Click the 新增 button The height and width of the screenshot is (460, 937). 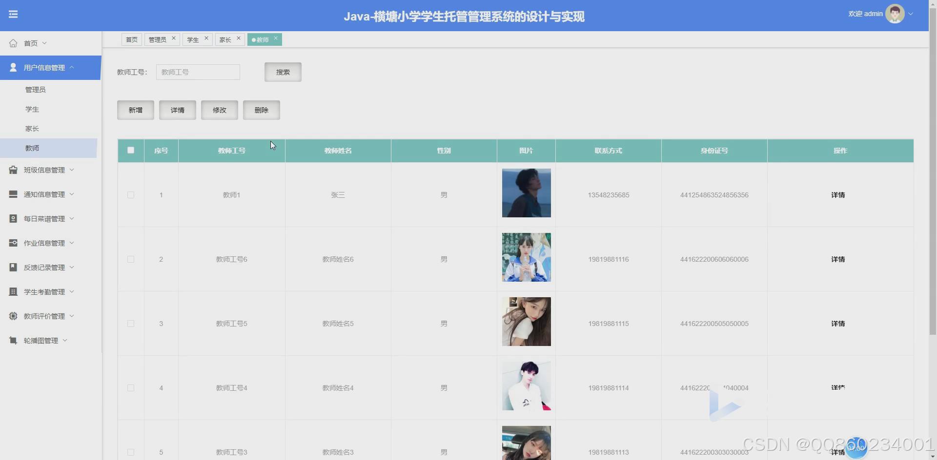[136, 110]
